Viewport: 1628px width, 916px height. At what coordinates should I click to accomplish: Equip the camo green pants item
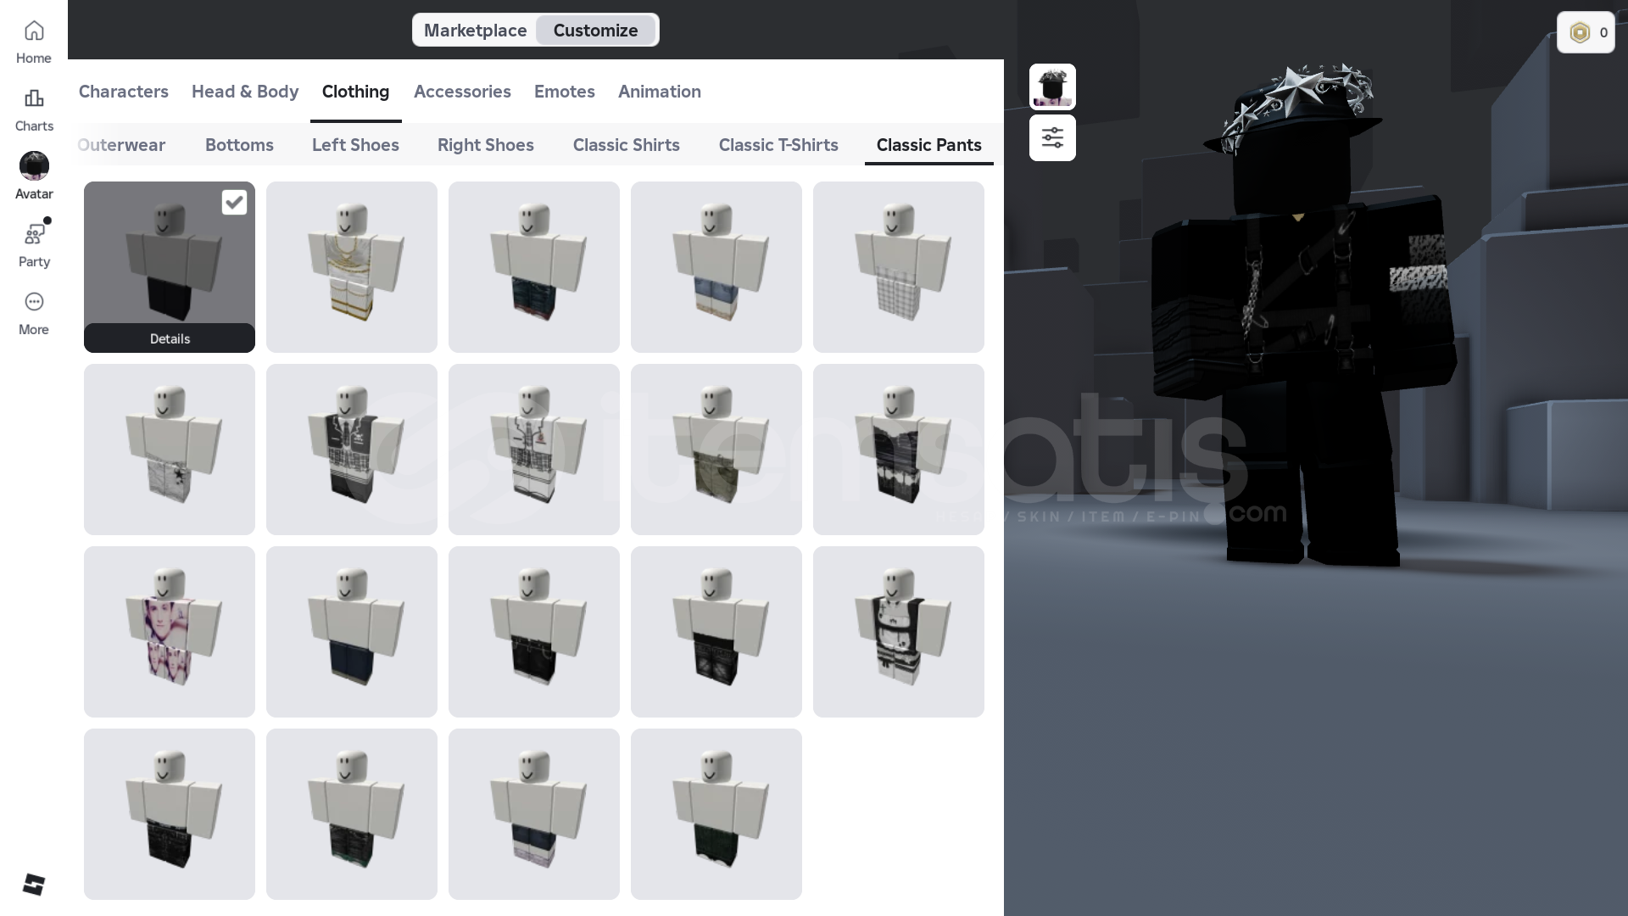[716, 450]
